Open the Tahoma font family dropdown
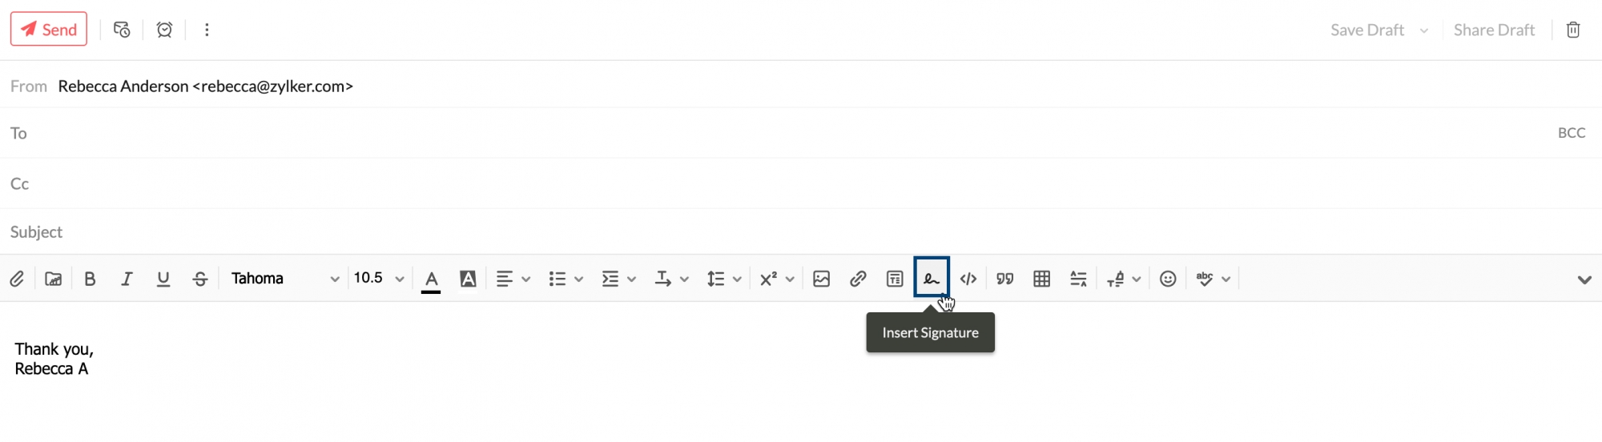This screenshot has height=442, width=1602. (x=284, y=279)
